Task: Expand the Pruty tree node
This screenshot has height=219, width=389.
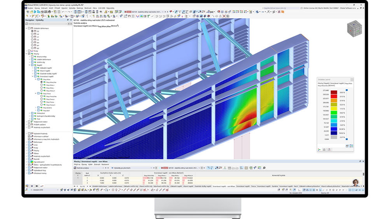Action: pyautogui.click(x=26, y=51)
